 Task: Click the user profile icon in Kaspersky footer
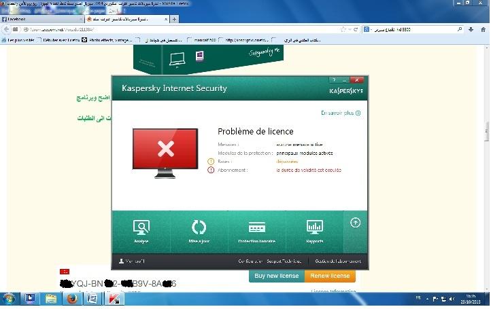point(122,261)
